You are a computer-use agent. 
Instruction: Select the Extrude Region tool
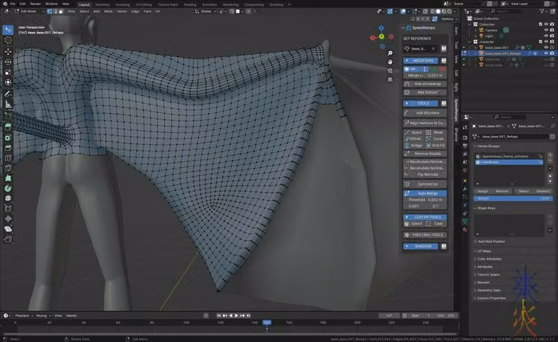[x=8, y=127]
